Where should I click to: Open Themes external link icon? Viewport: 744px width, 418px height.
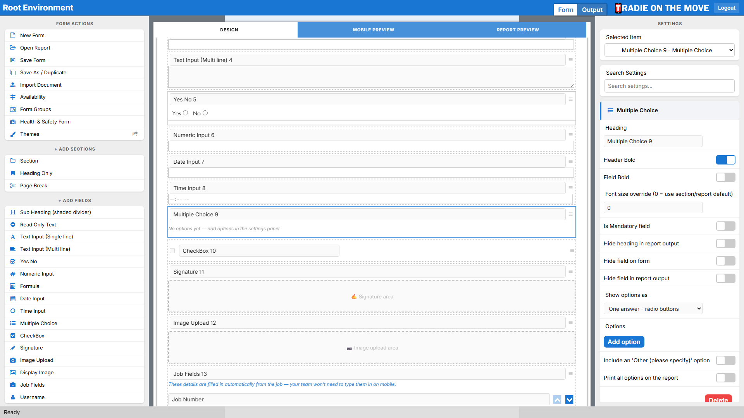click(x=135, y=134)
